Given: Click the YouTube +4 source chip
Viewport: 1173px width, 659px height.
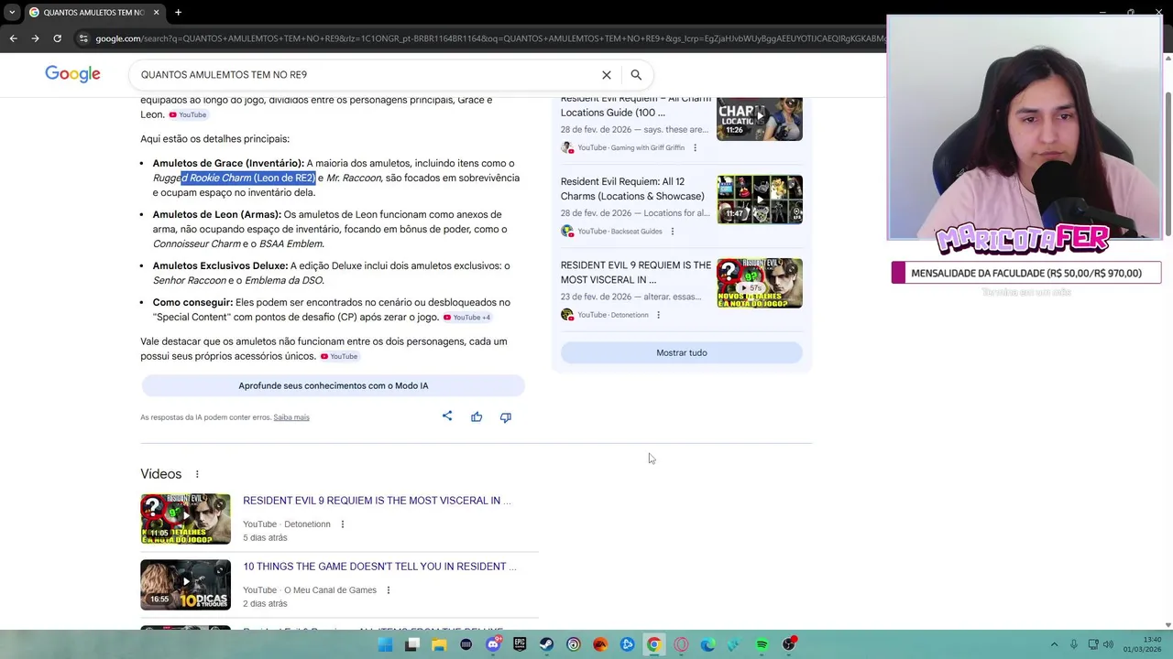Looking at the screenshot, I should click(x=467, y=318).
